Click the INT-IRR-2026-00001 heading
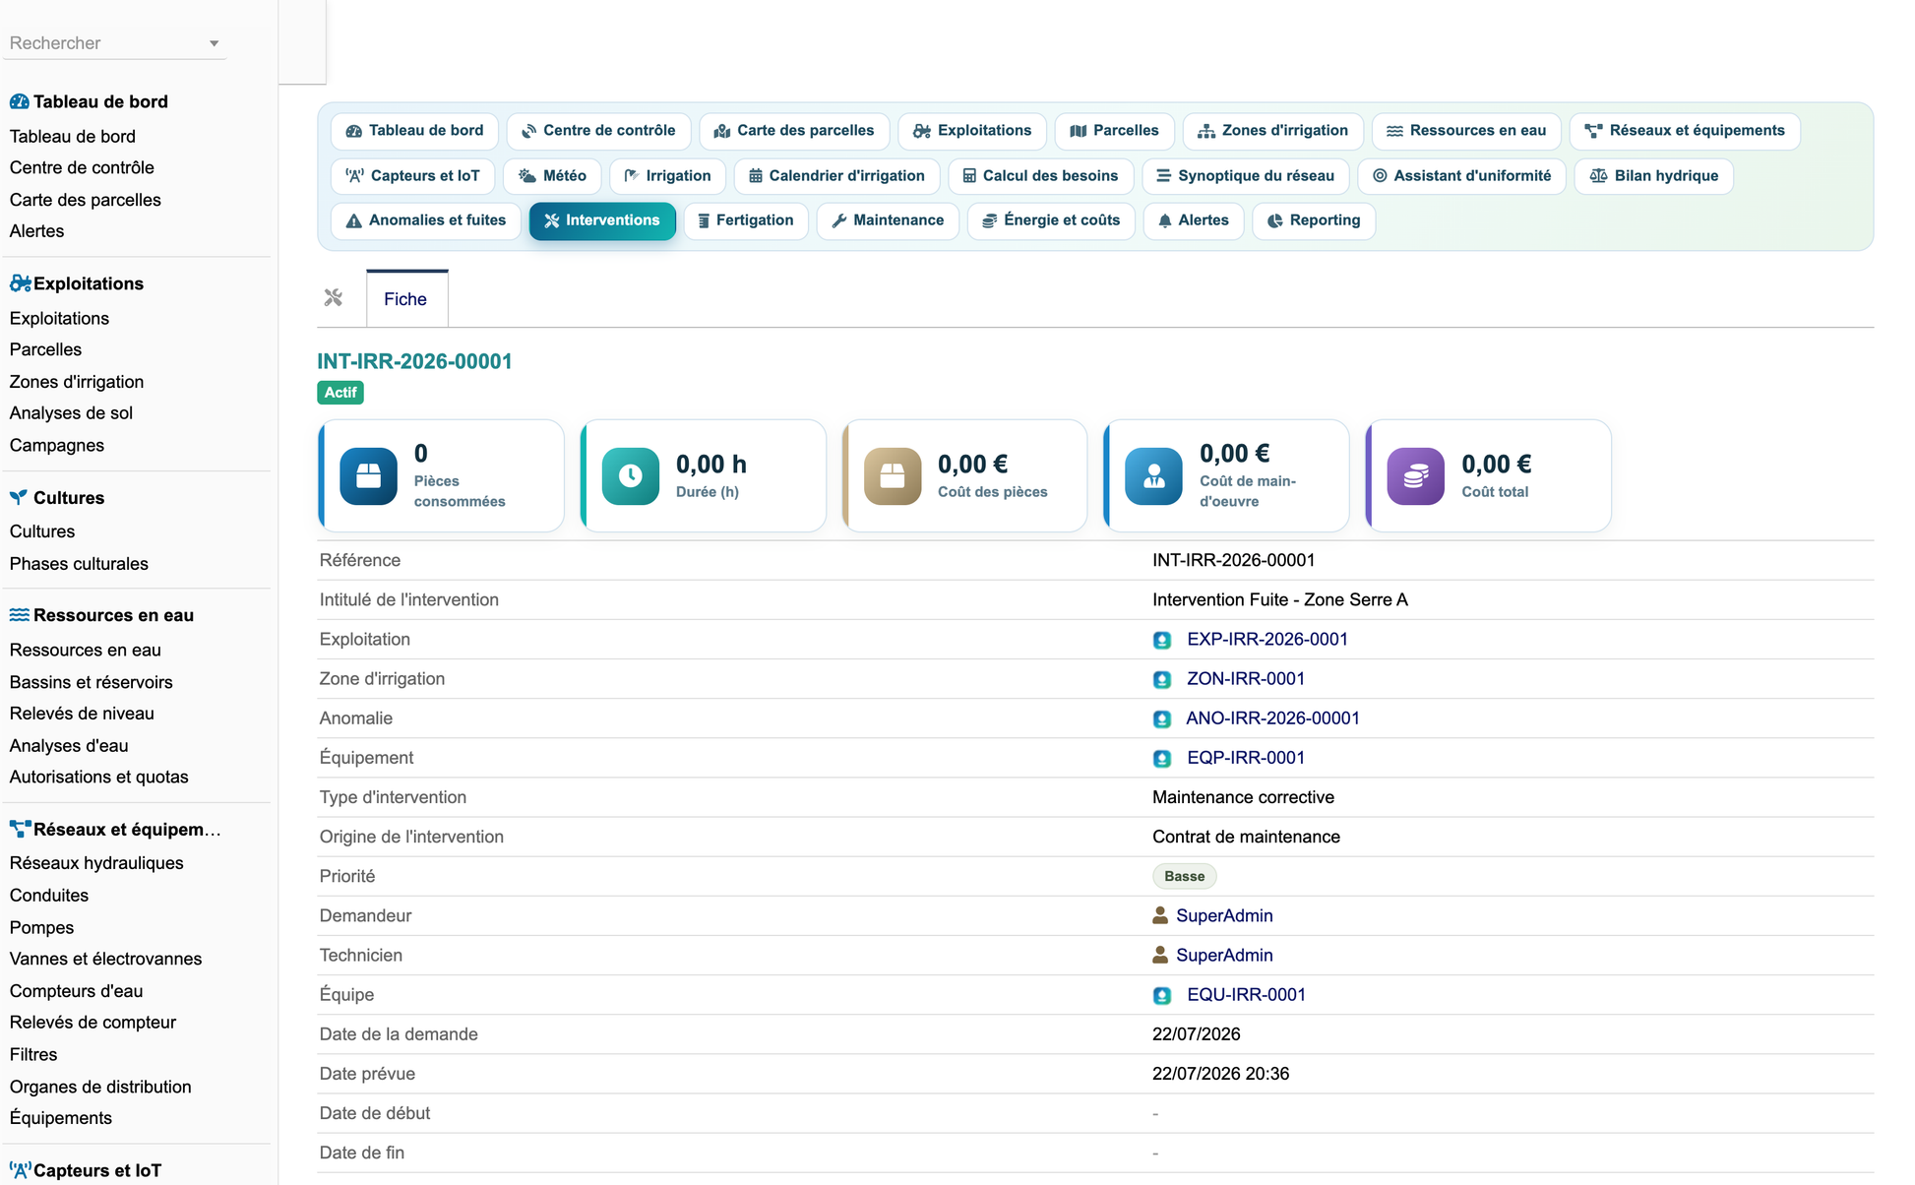This screenshot has width=1915, height=1185. point(415,361)
